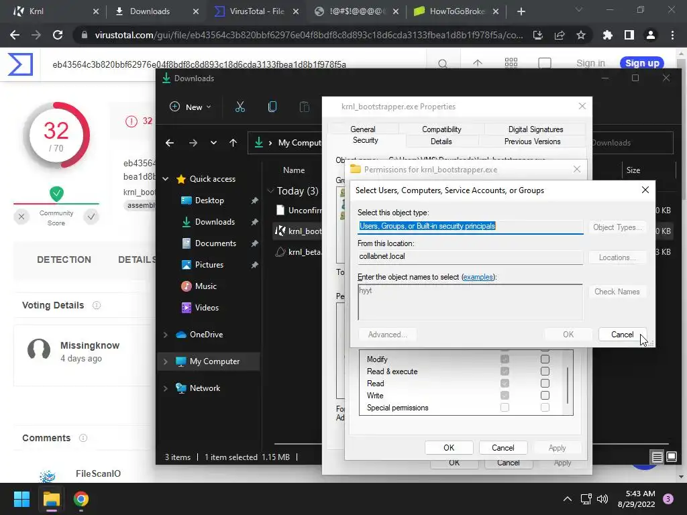
Task: Show hidden system tray icons
Action: point(568,499)
